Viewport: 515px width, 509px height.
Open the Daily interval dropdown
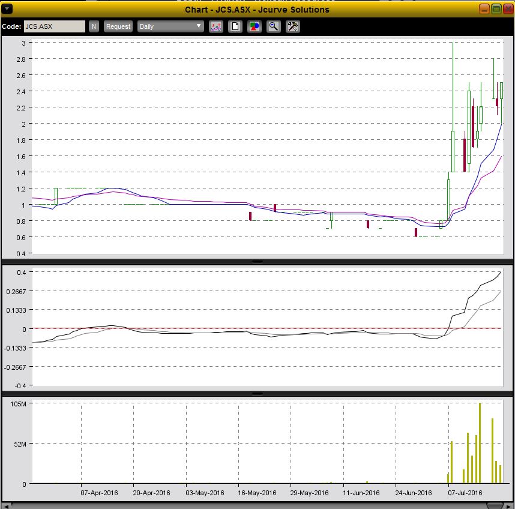click(x=170, y=26)
